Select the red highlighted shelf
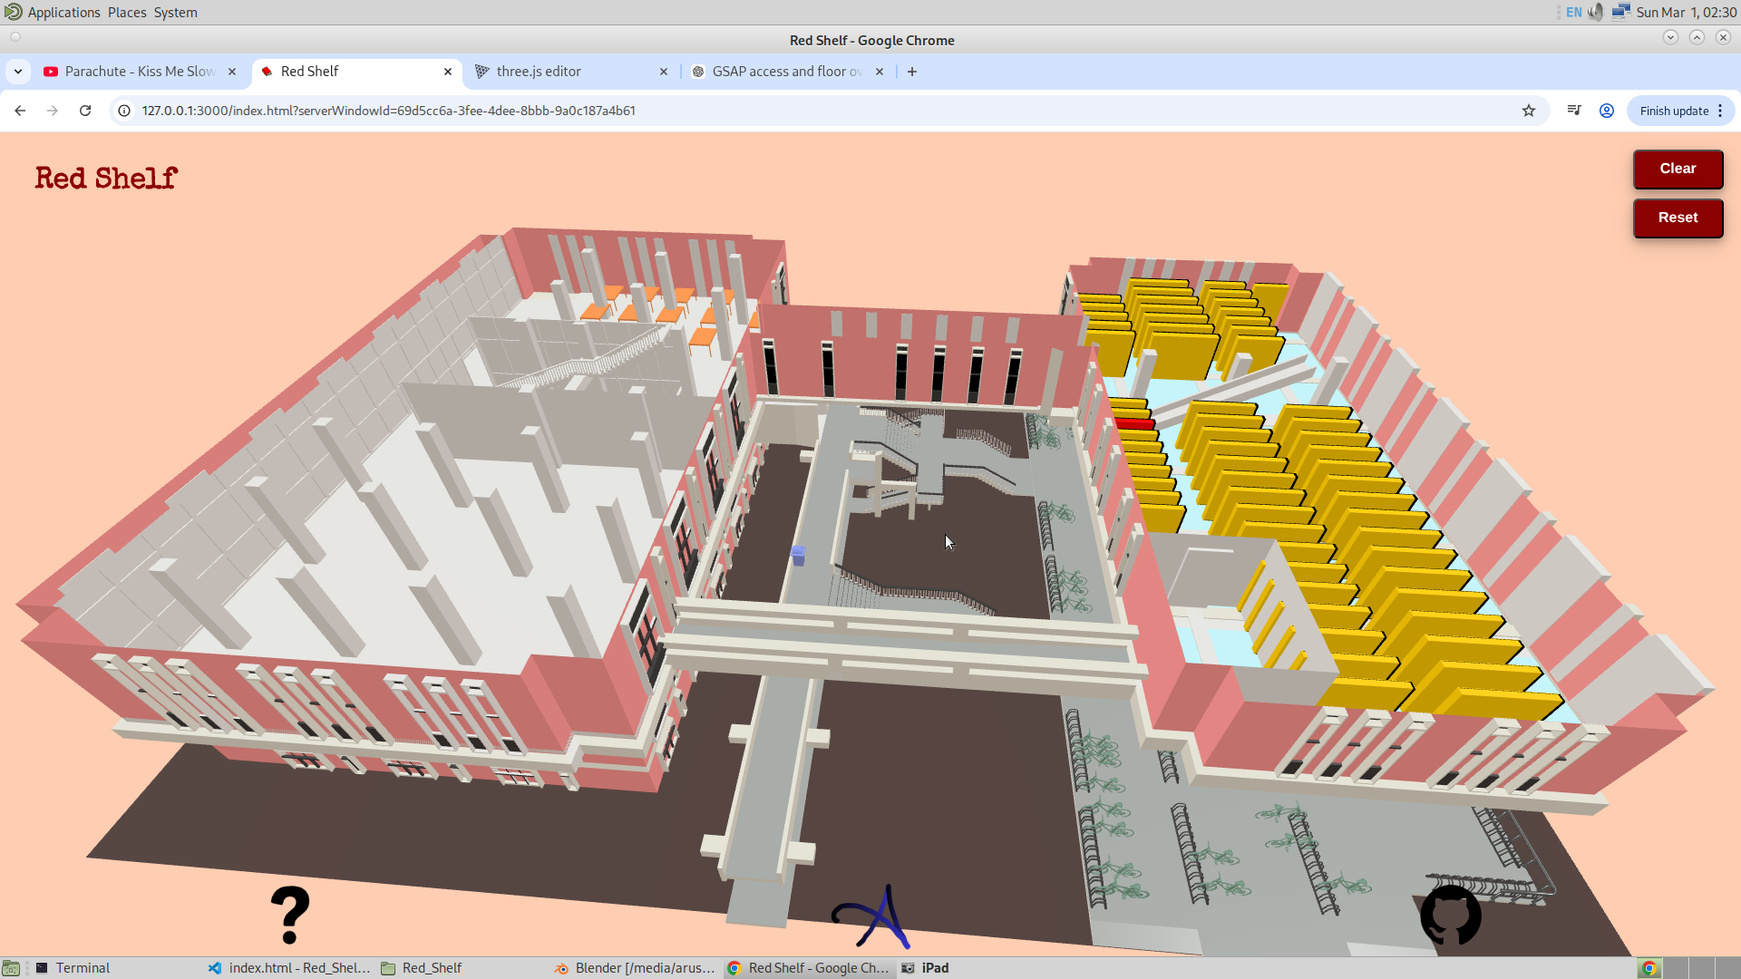1741x979 pixels. 1134,423
